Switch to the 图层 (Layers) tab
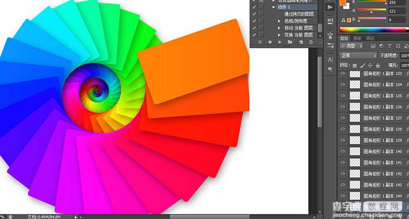Image resolution: width=409 pixels, height=219 pixels. 344,38
